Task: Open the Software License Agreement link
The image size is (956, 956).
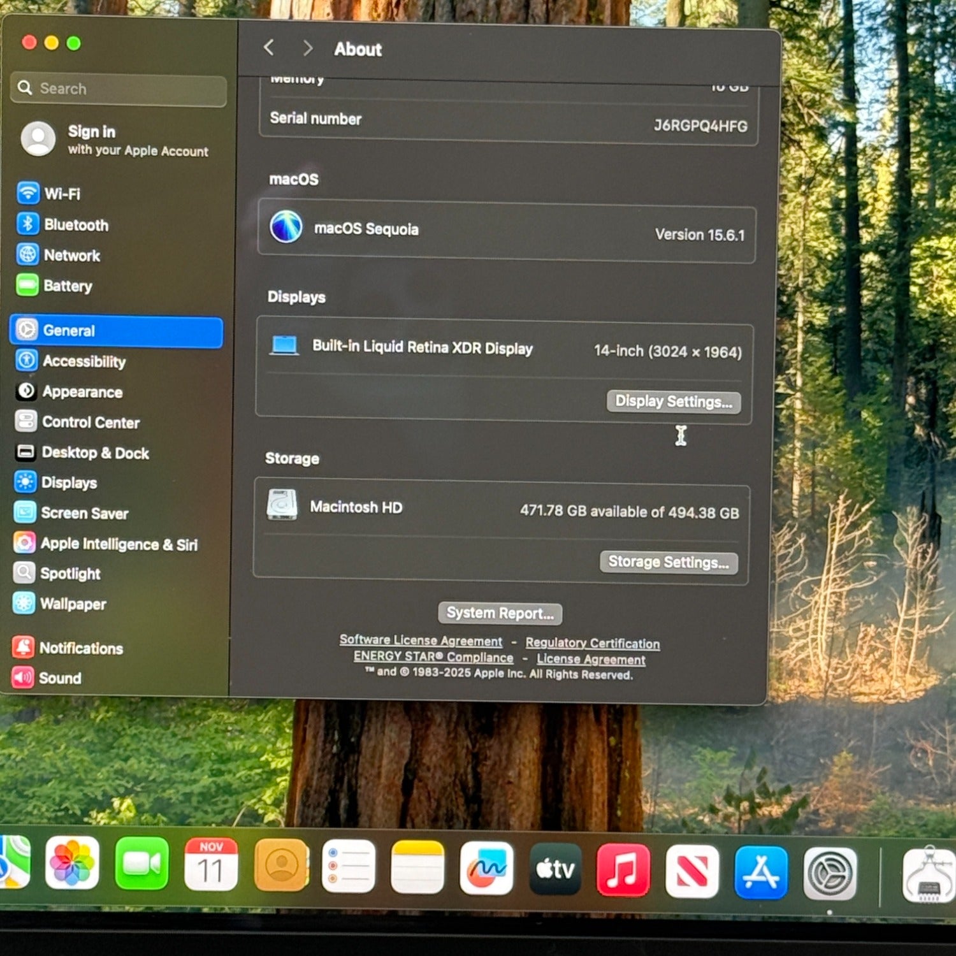Action: tap(421, 641)
